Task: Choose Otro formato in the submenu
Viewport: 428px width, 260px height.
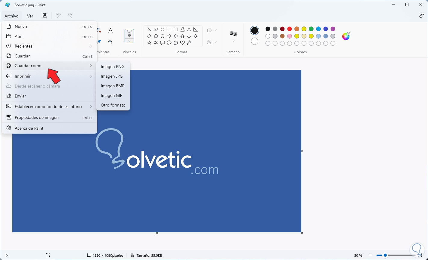Action: pyautogui.click(x=113, y=105)
